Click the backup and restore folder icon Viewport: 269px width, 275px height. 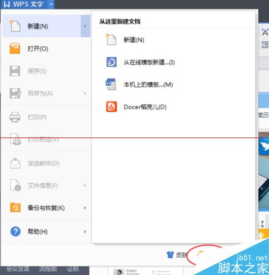pos(15,207)
